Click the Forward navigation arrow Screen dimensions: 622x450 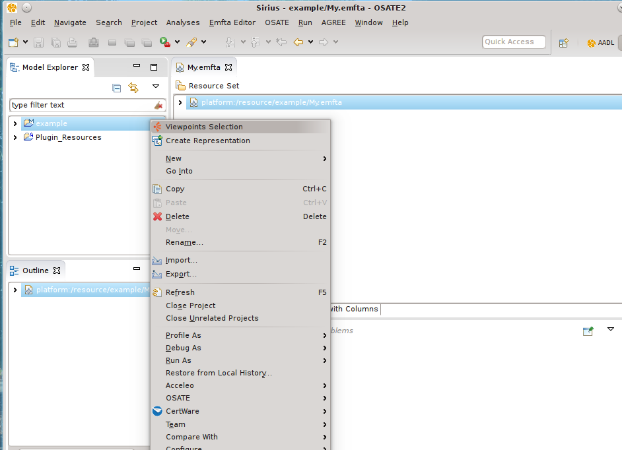pyautogui.click(x=324, y=42)
